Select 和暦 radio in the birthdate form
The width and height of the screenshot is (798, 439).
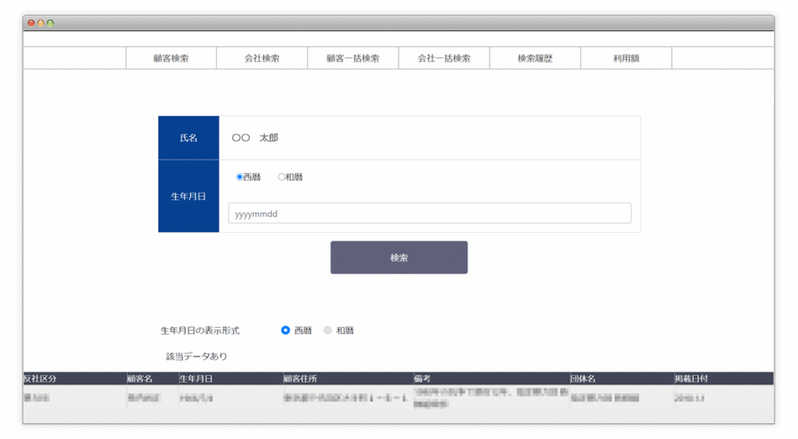coord(282,177)
